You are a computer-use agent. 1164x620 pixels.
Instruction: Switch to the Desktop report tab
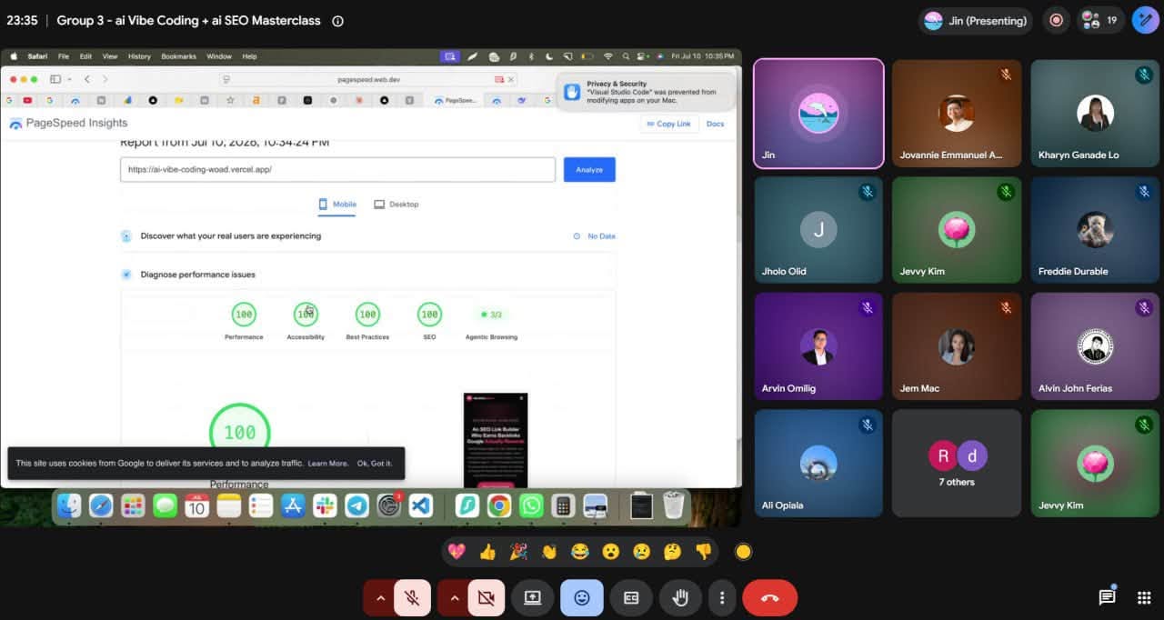coord(396,205)
